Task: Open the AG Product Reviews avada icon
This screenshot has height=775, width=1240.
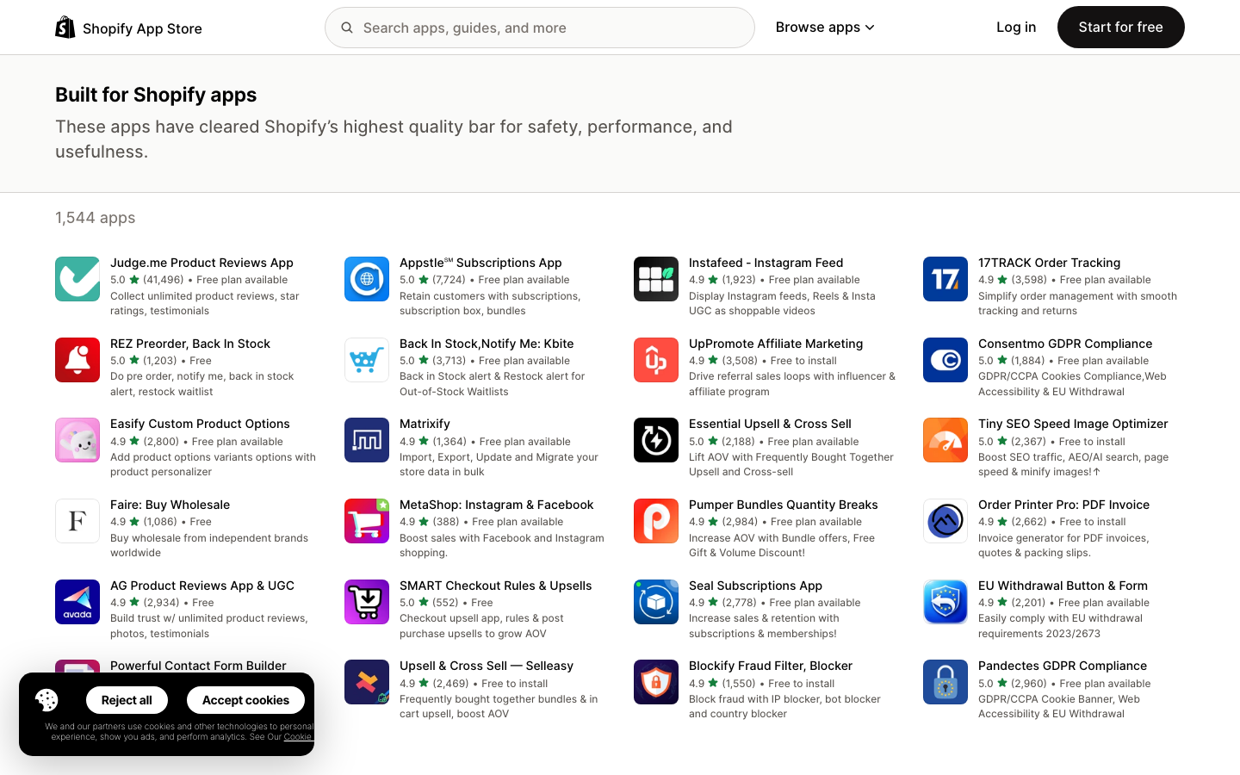Action: pyautogui.click(x=77, y=602)
